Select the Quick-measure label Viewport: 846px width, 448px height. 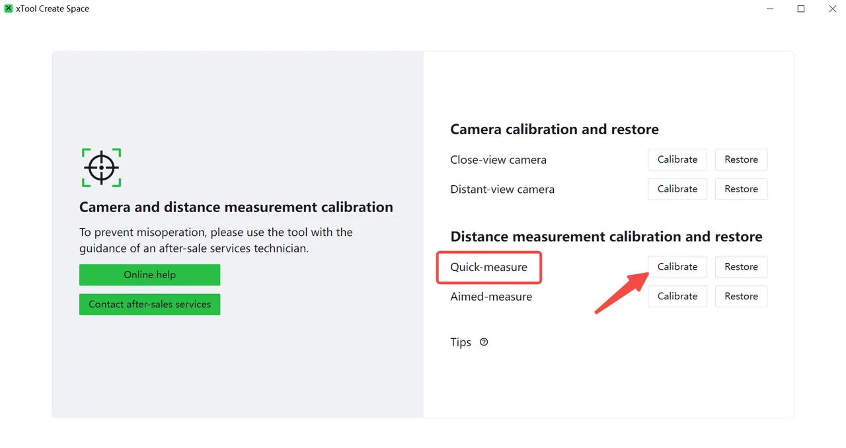489,267
